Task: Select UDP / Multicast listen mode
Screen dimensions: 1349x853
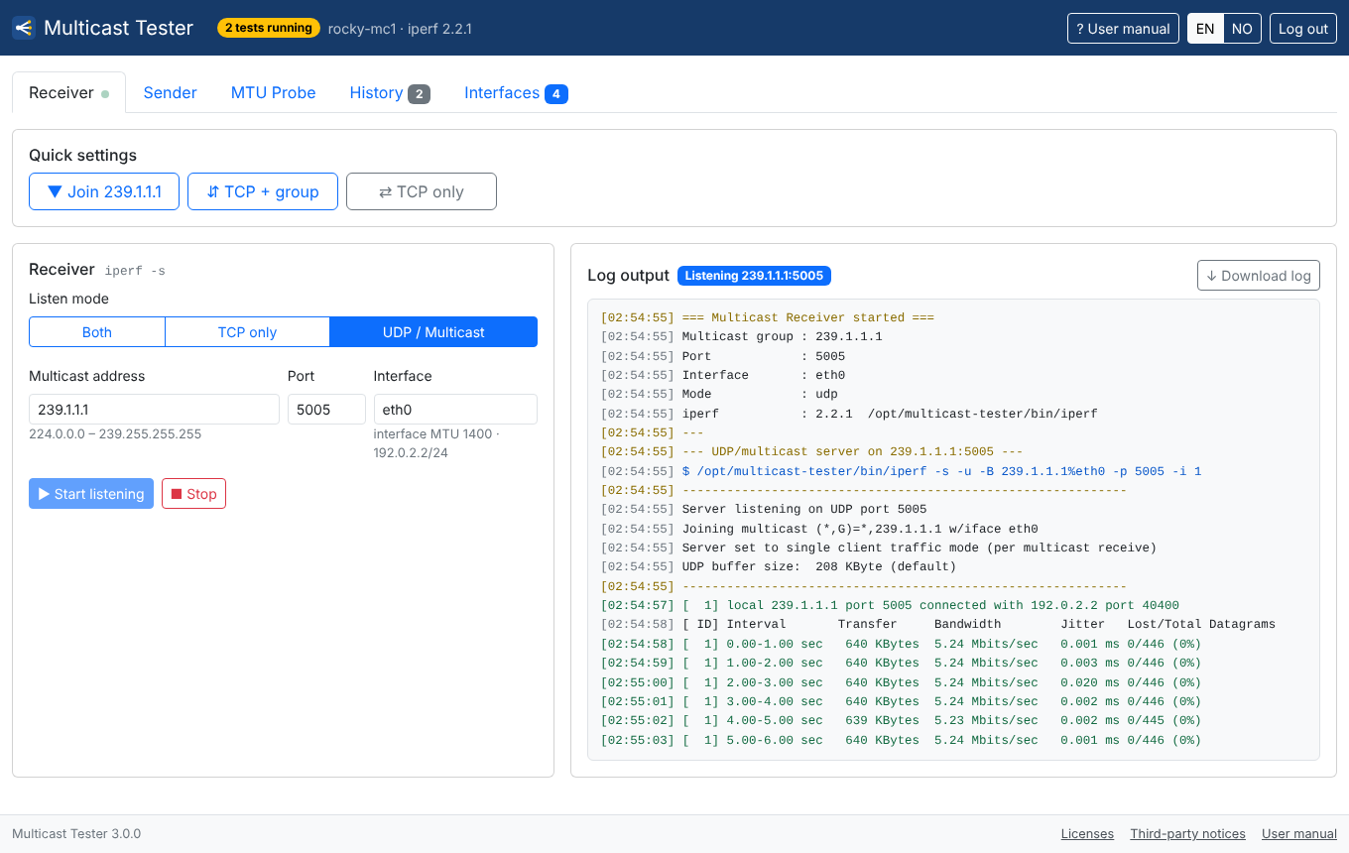Action: click(x=433, y=332)
